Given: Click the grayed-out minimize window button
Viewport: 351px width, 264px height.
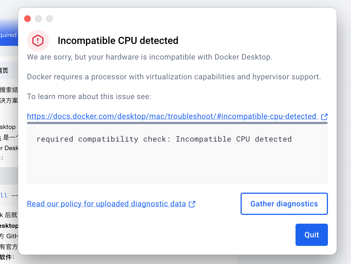Looking at the screenshot, I should click(38, 19).
